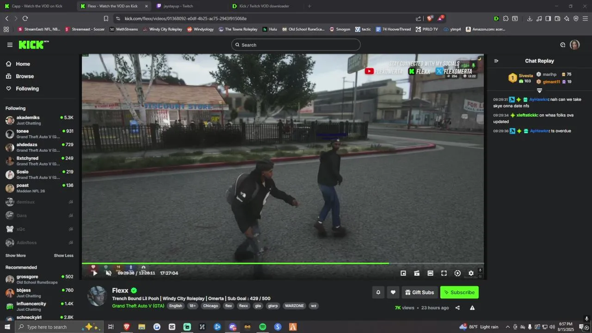The width and height of the screenshot is (592, 333).
Task: Click Brave Shields lion icon
Action: [430, 18]
